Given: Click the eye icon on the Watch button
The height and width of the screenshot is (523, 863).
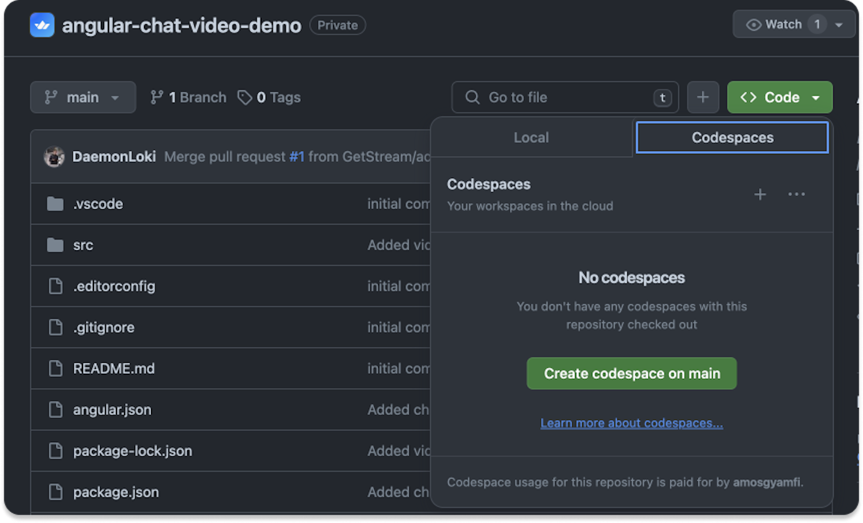Looking at the screenshot, I should point(754,24).
